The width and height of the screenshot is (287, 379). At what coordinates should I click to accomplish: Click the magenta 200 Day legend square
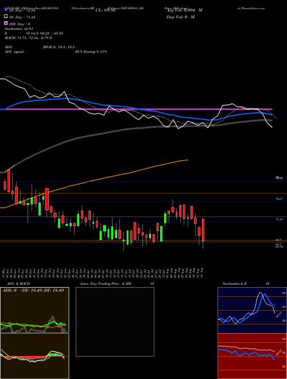(x=6, y=24)
